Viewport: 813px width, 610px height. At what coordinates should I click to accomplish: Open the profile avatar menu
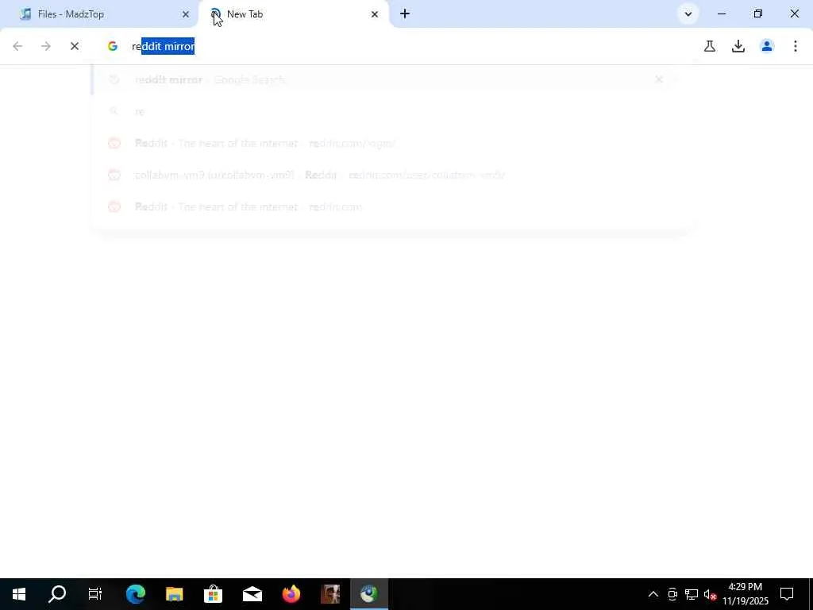click(767, 46)
